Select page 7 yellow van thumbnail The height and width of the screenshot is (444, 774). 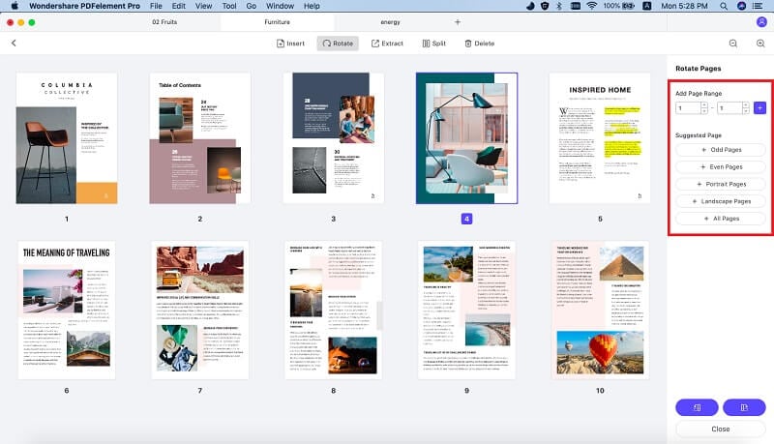200,310
